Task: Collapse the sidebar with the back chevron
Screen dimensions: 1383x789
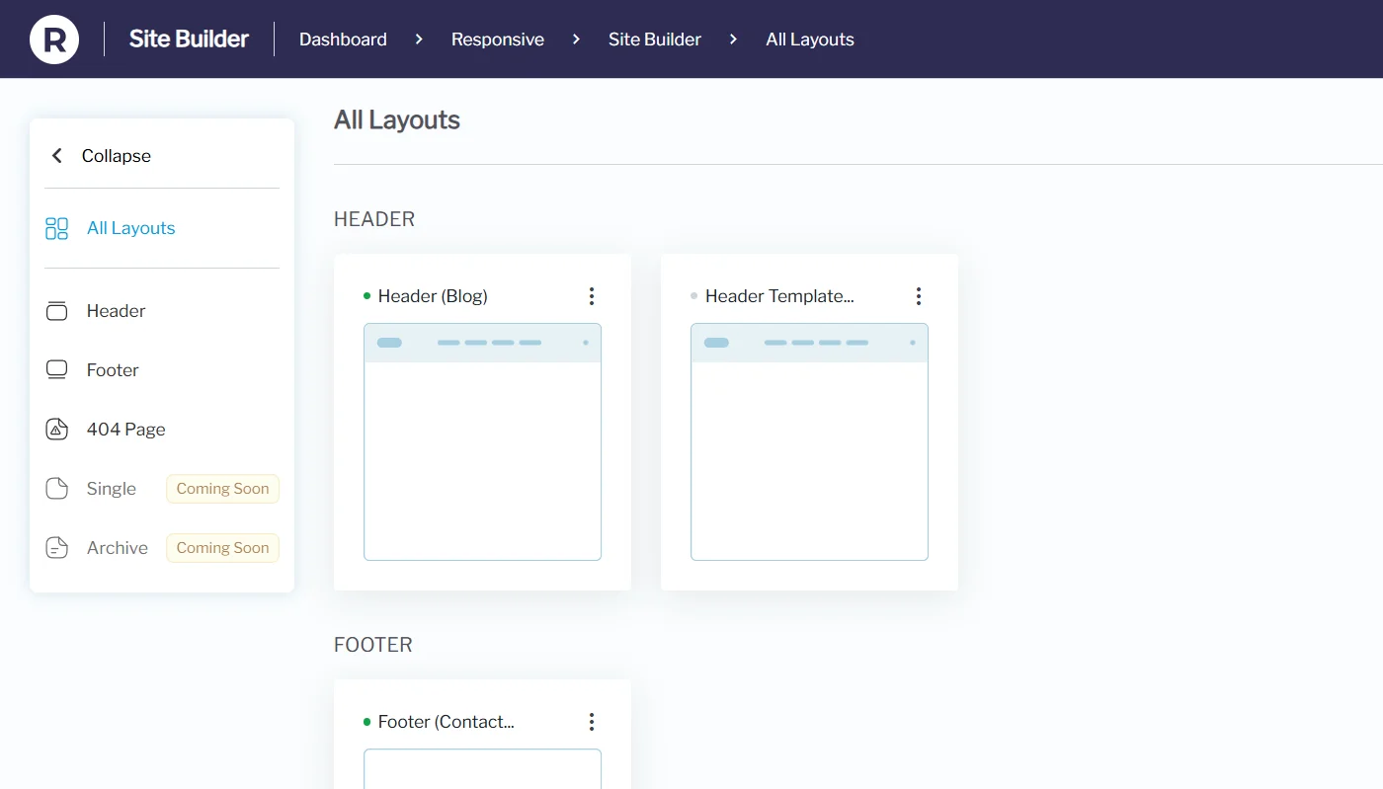Action: (x=57, y=156)
